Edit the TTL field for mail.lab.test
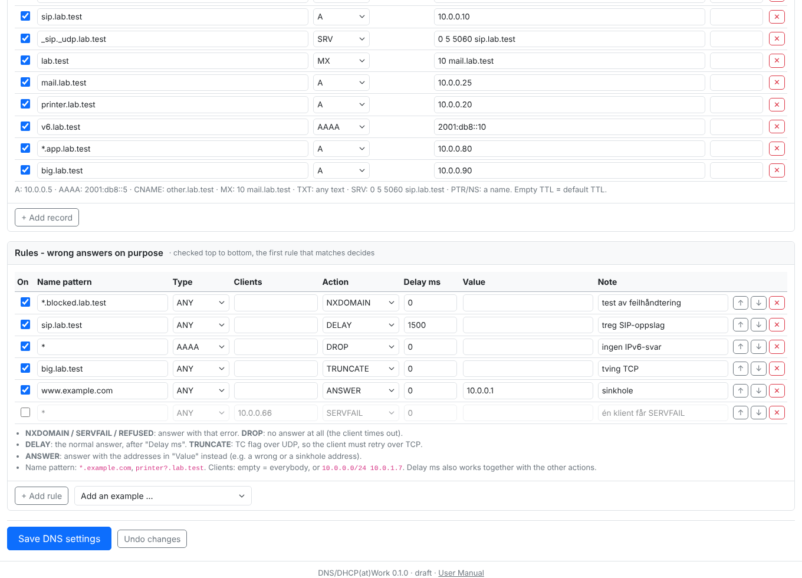Screen dimensions: 802x578 tap(737, 83)
